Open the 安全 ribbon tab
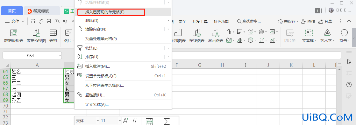The height and width of the screenshot is (125, 356). click(x=182, y=22)
